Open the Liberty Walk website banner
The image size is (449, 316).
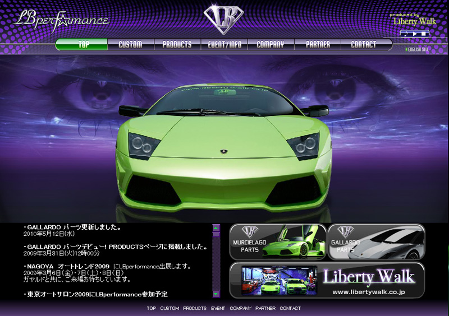[x=327, y=280]
